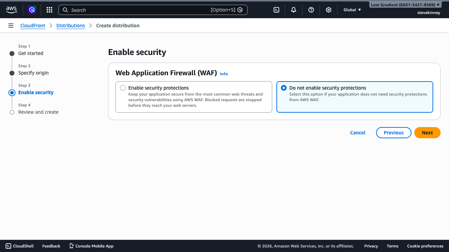This screenshot has height=252, width=449.
Task: Expand the Lost Gradient account menu
Action: [x=405, y=5]
